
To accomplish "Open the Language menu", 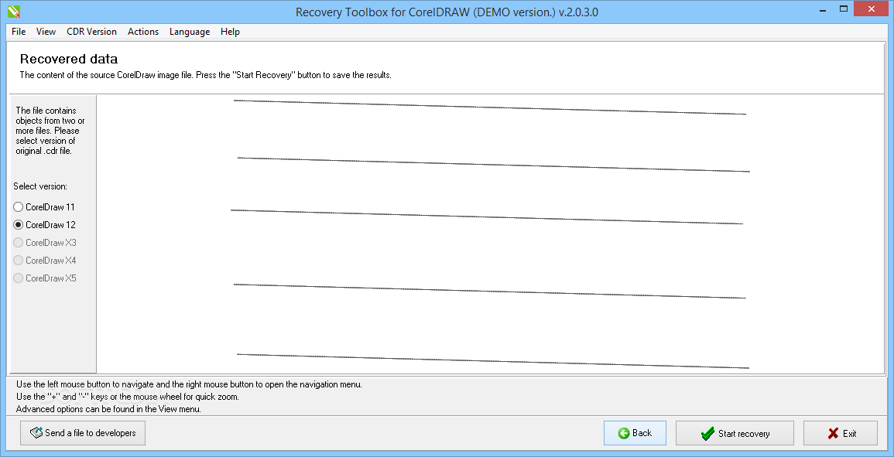I will [x=190, y=32].
